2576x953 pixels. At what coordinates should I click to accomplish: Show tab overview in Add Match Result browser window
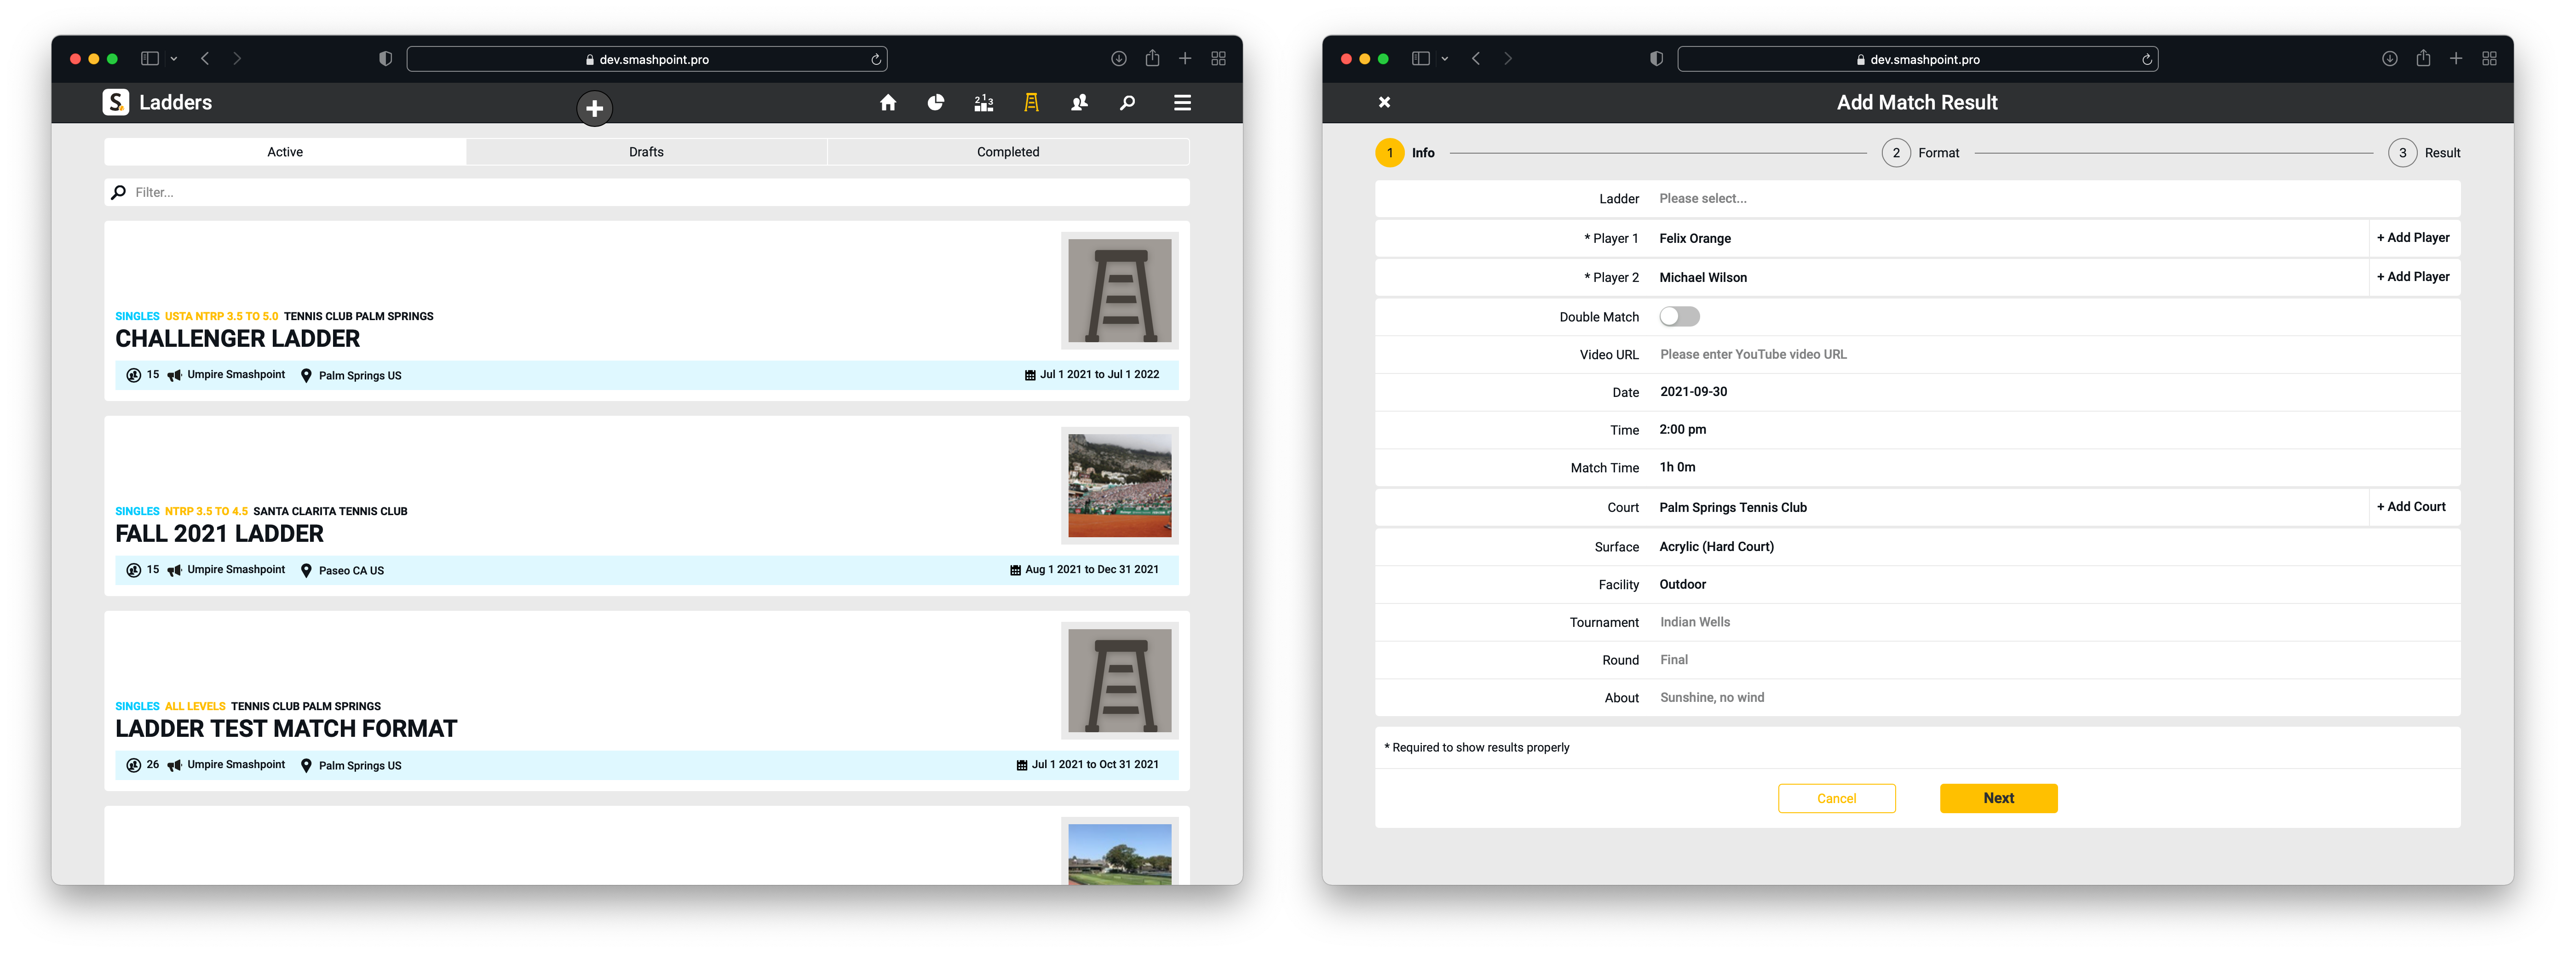(2490, 59)
